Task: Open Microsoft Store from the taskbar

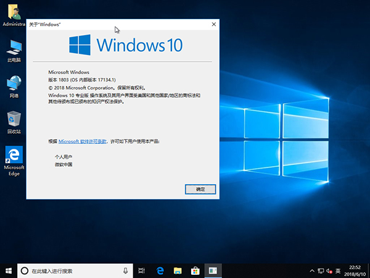Action: (x=195, y=271)
